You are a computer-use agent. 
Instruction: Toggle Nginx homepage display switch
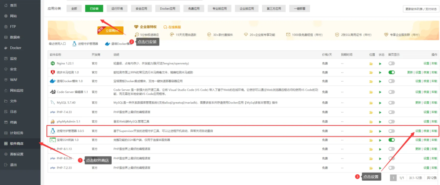click(391, 64)
